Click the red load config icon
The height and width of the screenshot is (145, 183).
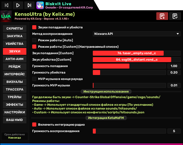pyautogui.click(x=162, y=16)
